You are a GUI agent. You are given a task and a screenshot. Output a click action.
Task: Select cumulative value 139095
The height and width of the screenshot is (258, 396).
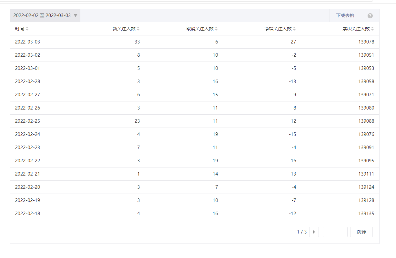[x=366, y=161]
